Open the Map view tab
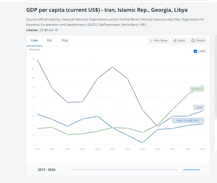The width and height of the screenshot is (217, 183). [x=65, y=40]
